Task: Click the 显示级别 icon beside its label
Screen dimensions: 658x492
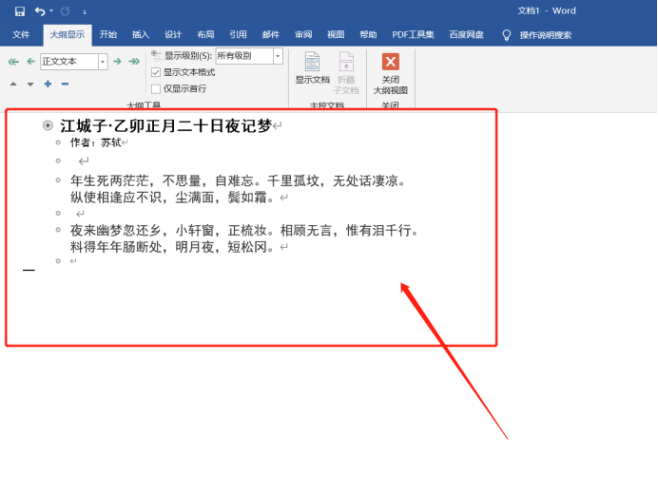Action: [156, 56]
